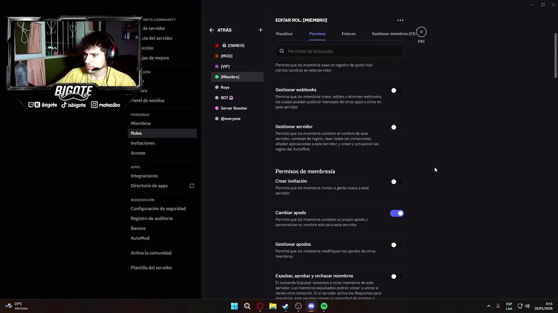Toggle Gestionar webhooks permission
Image resolution: width=558 pixels, height=313 pixels.
[x=397, y=90]
